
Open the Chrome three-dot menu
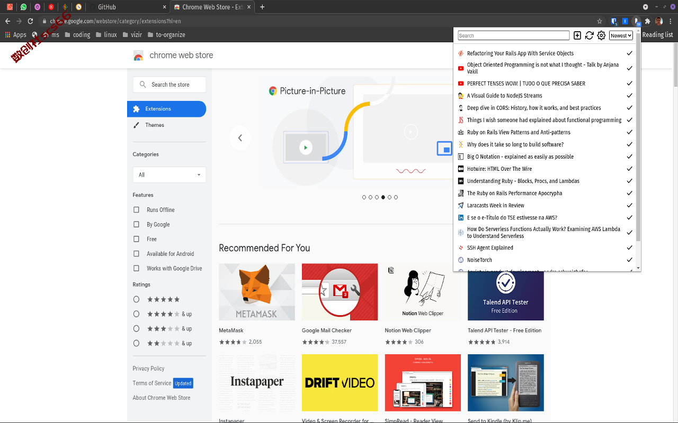[671, 21]
